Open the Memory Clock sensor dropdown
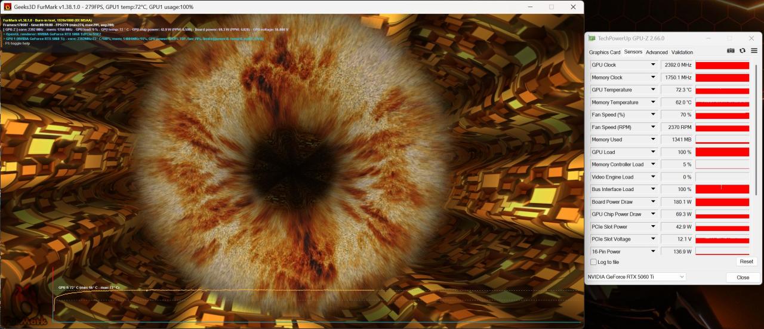 click(653, 78)
